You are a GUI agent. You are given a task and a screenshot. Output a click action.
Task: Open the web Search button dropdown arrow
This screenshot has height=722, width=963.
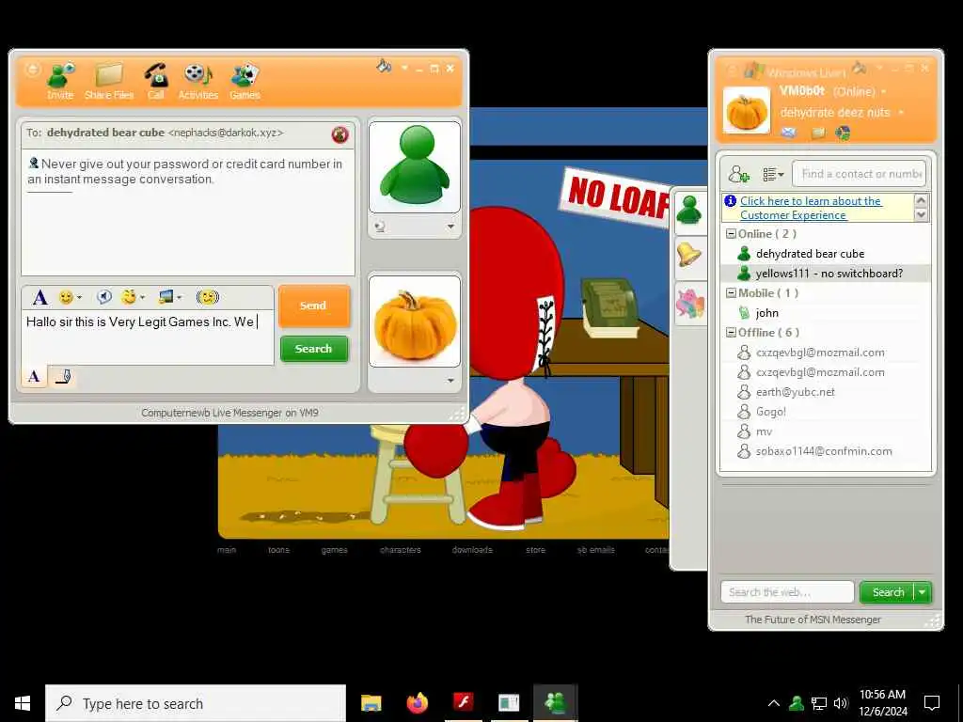point(923,592)
